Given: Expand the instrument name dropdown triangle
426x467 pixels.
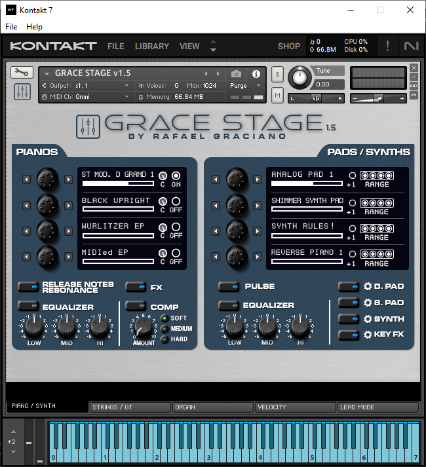Looking at the screenshot, I should point(47,73).
